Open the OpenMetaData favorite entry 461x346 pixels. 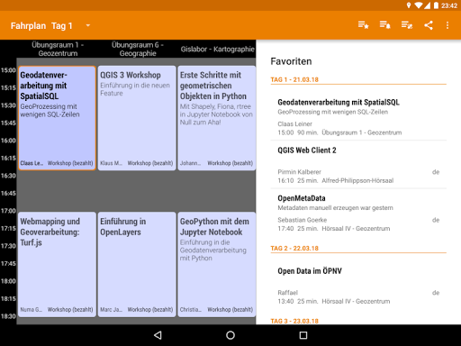pos(358,213)
